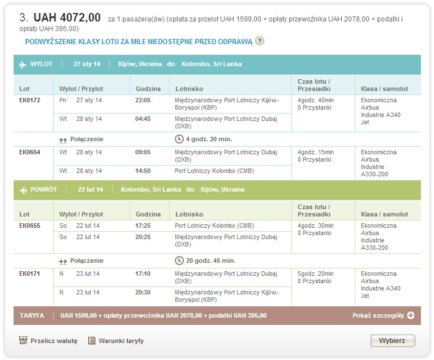434x360 pixels.
Task: Click the return airplane icon beside POWRÓT
Action: tap(23, 190)
